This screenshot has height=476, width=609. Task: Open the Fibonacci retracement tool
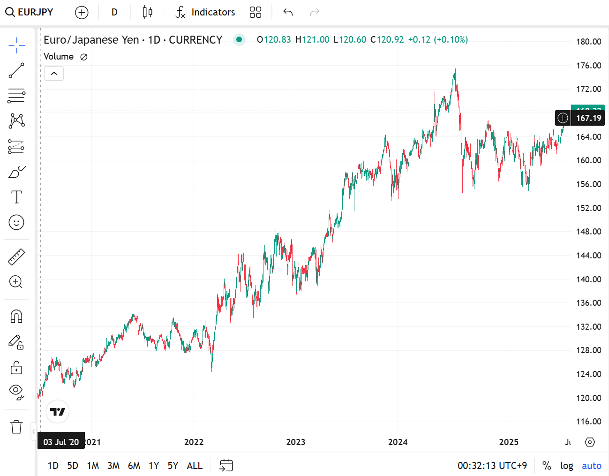(x=16, y=96)
